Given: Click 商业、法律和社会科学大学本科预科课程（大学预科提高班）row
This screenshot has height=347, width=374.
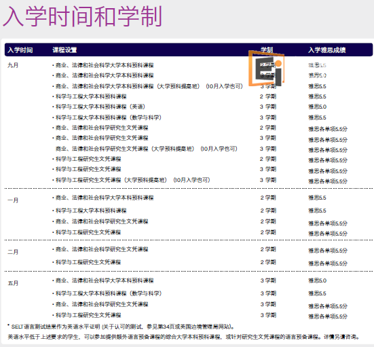Looking at the screenshot, I should (147, 86).
